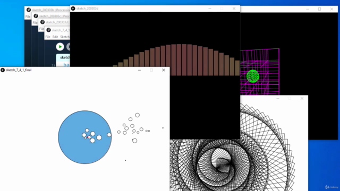The width and height of the screenshot is (340, 191).
Task: Click Processing logo icon of sketch_200303d editor
Action: [x=42, y=22]
